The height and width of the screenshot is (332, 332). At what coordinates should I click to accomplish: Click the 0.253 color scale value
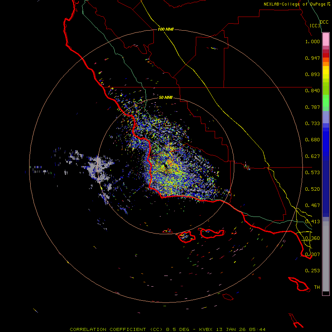coord(312,271)
